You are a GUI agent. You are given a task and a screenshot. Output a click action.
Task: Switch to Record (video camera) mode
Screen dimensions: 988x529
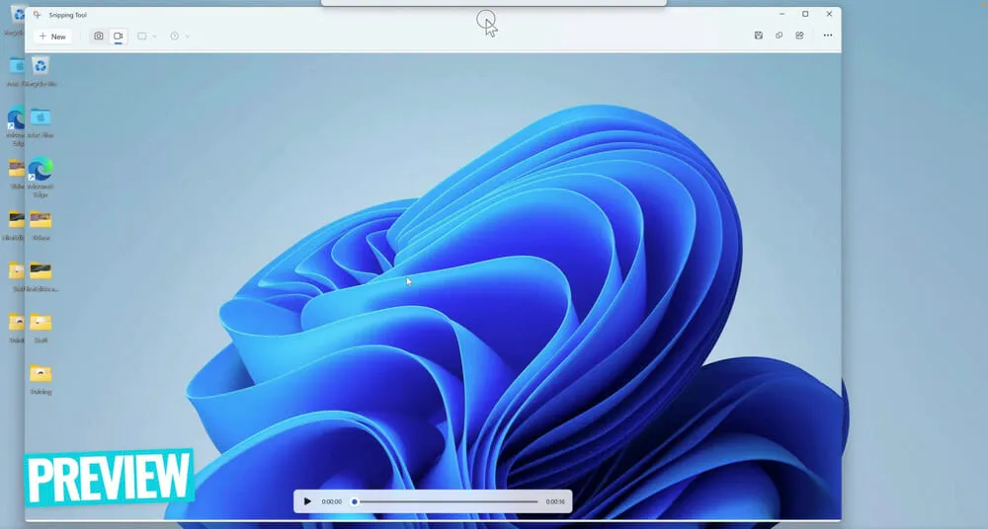click(x=118, y=37)
